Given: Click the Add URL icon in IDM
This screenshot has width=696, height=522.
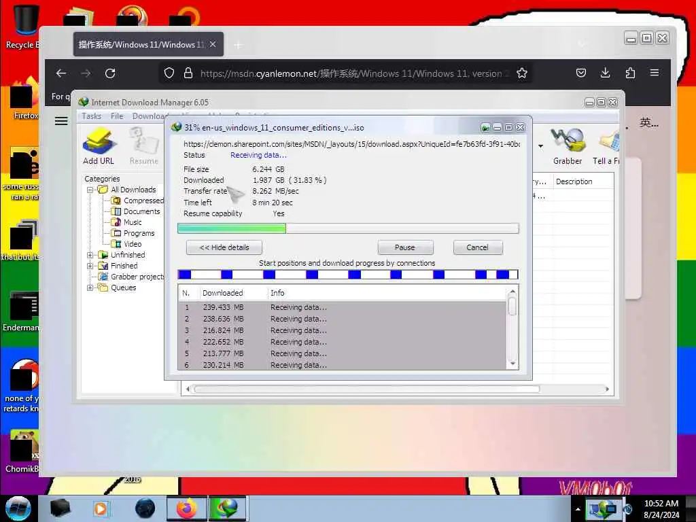Looking at the screenshot, I should 99,146.
